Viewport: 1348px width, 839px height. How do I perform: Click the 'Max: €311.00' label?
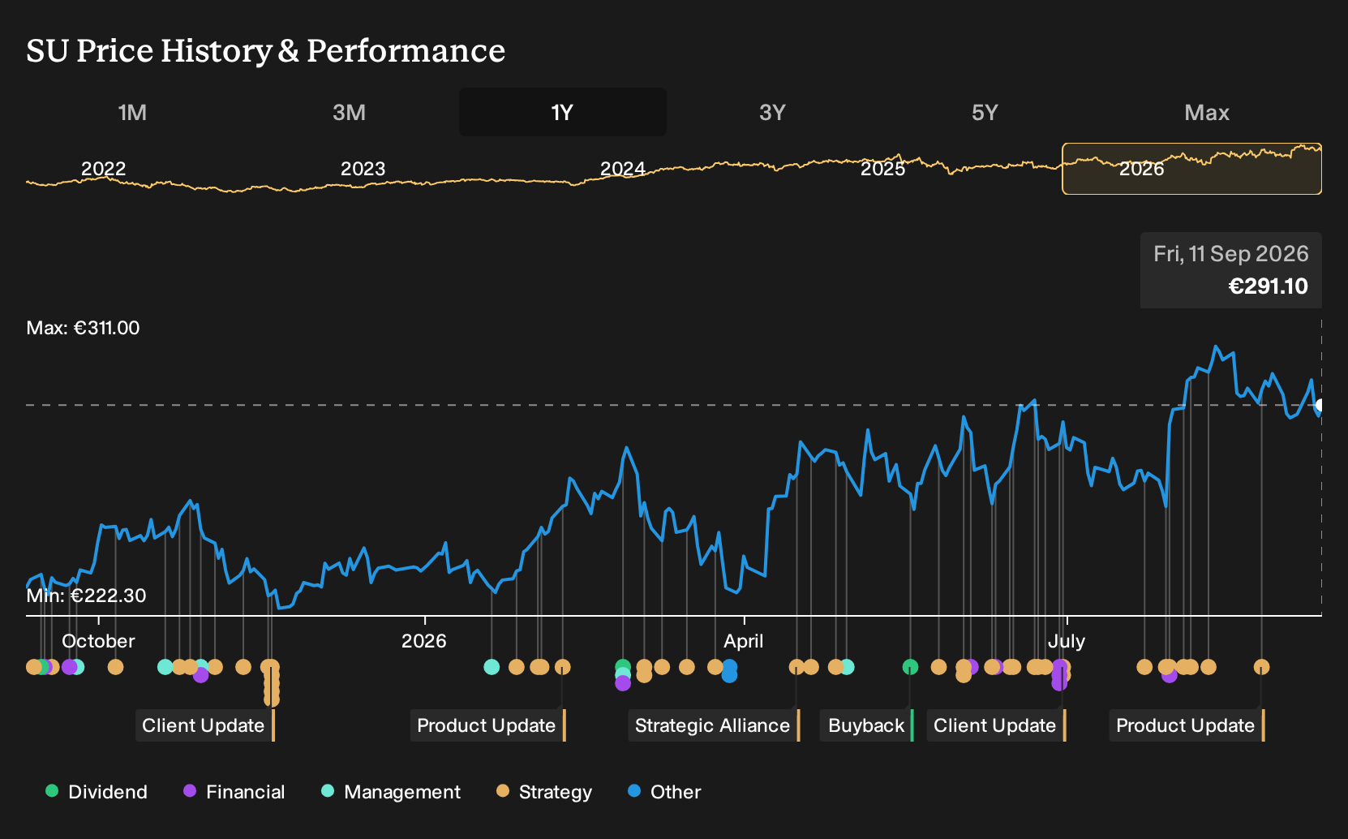click(83, 328)
